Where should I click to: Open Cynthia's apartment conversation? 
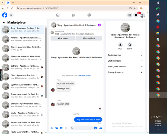coord(23,86)
